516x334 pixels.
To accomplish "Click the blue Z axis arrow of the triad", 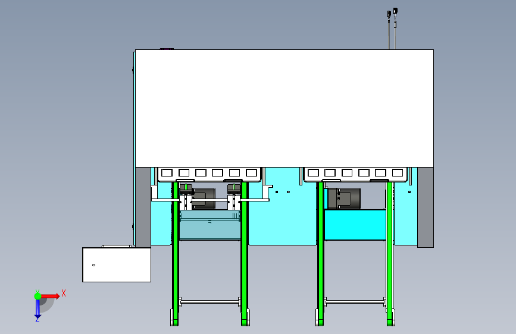I will [37, 309].
